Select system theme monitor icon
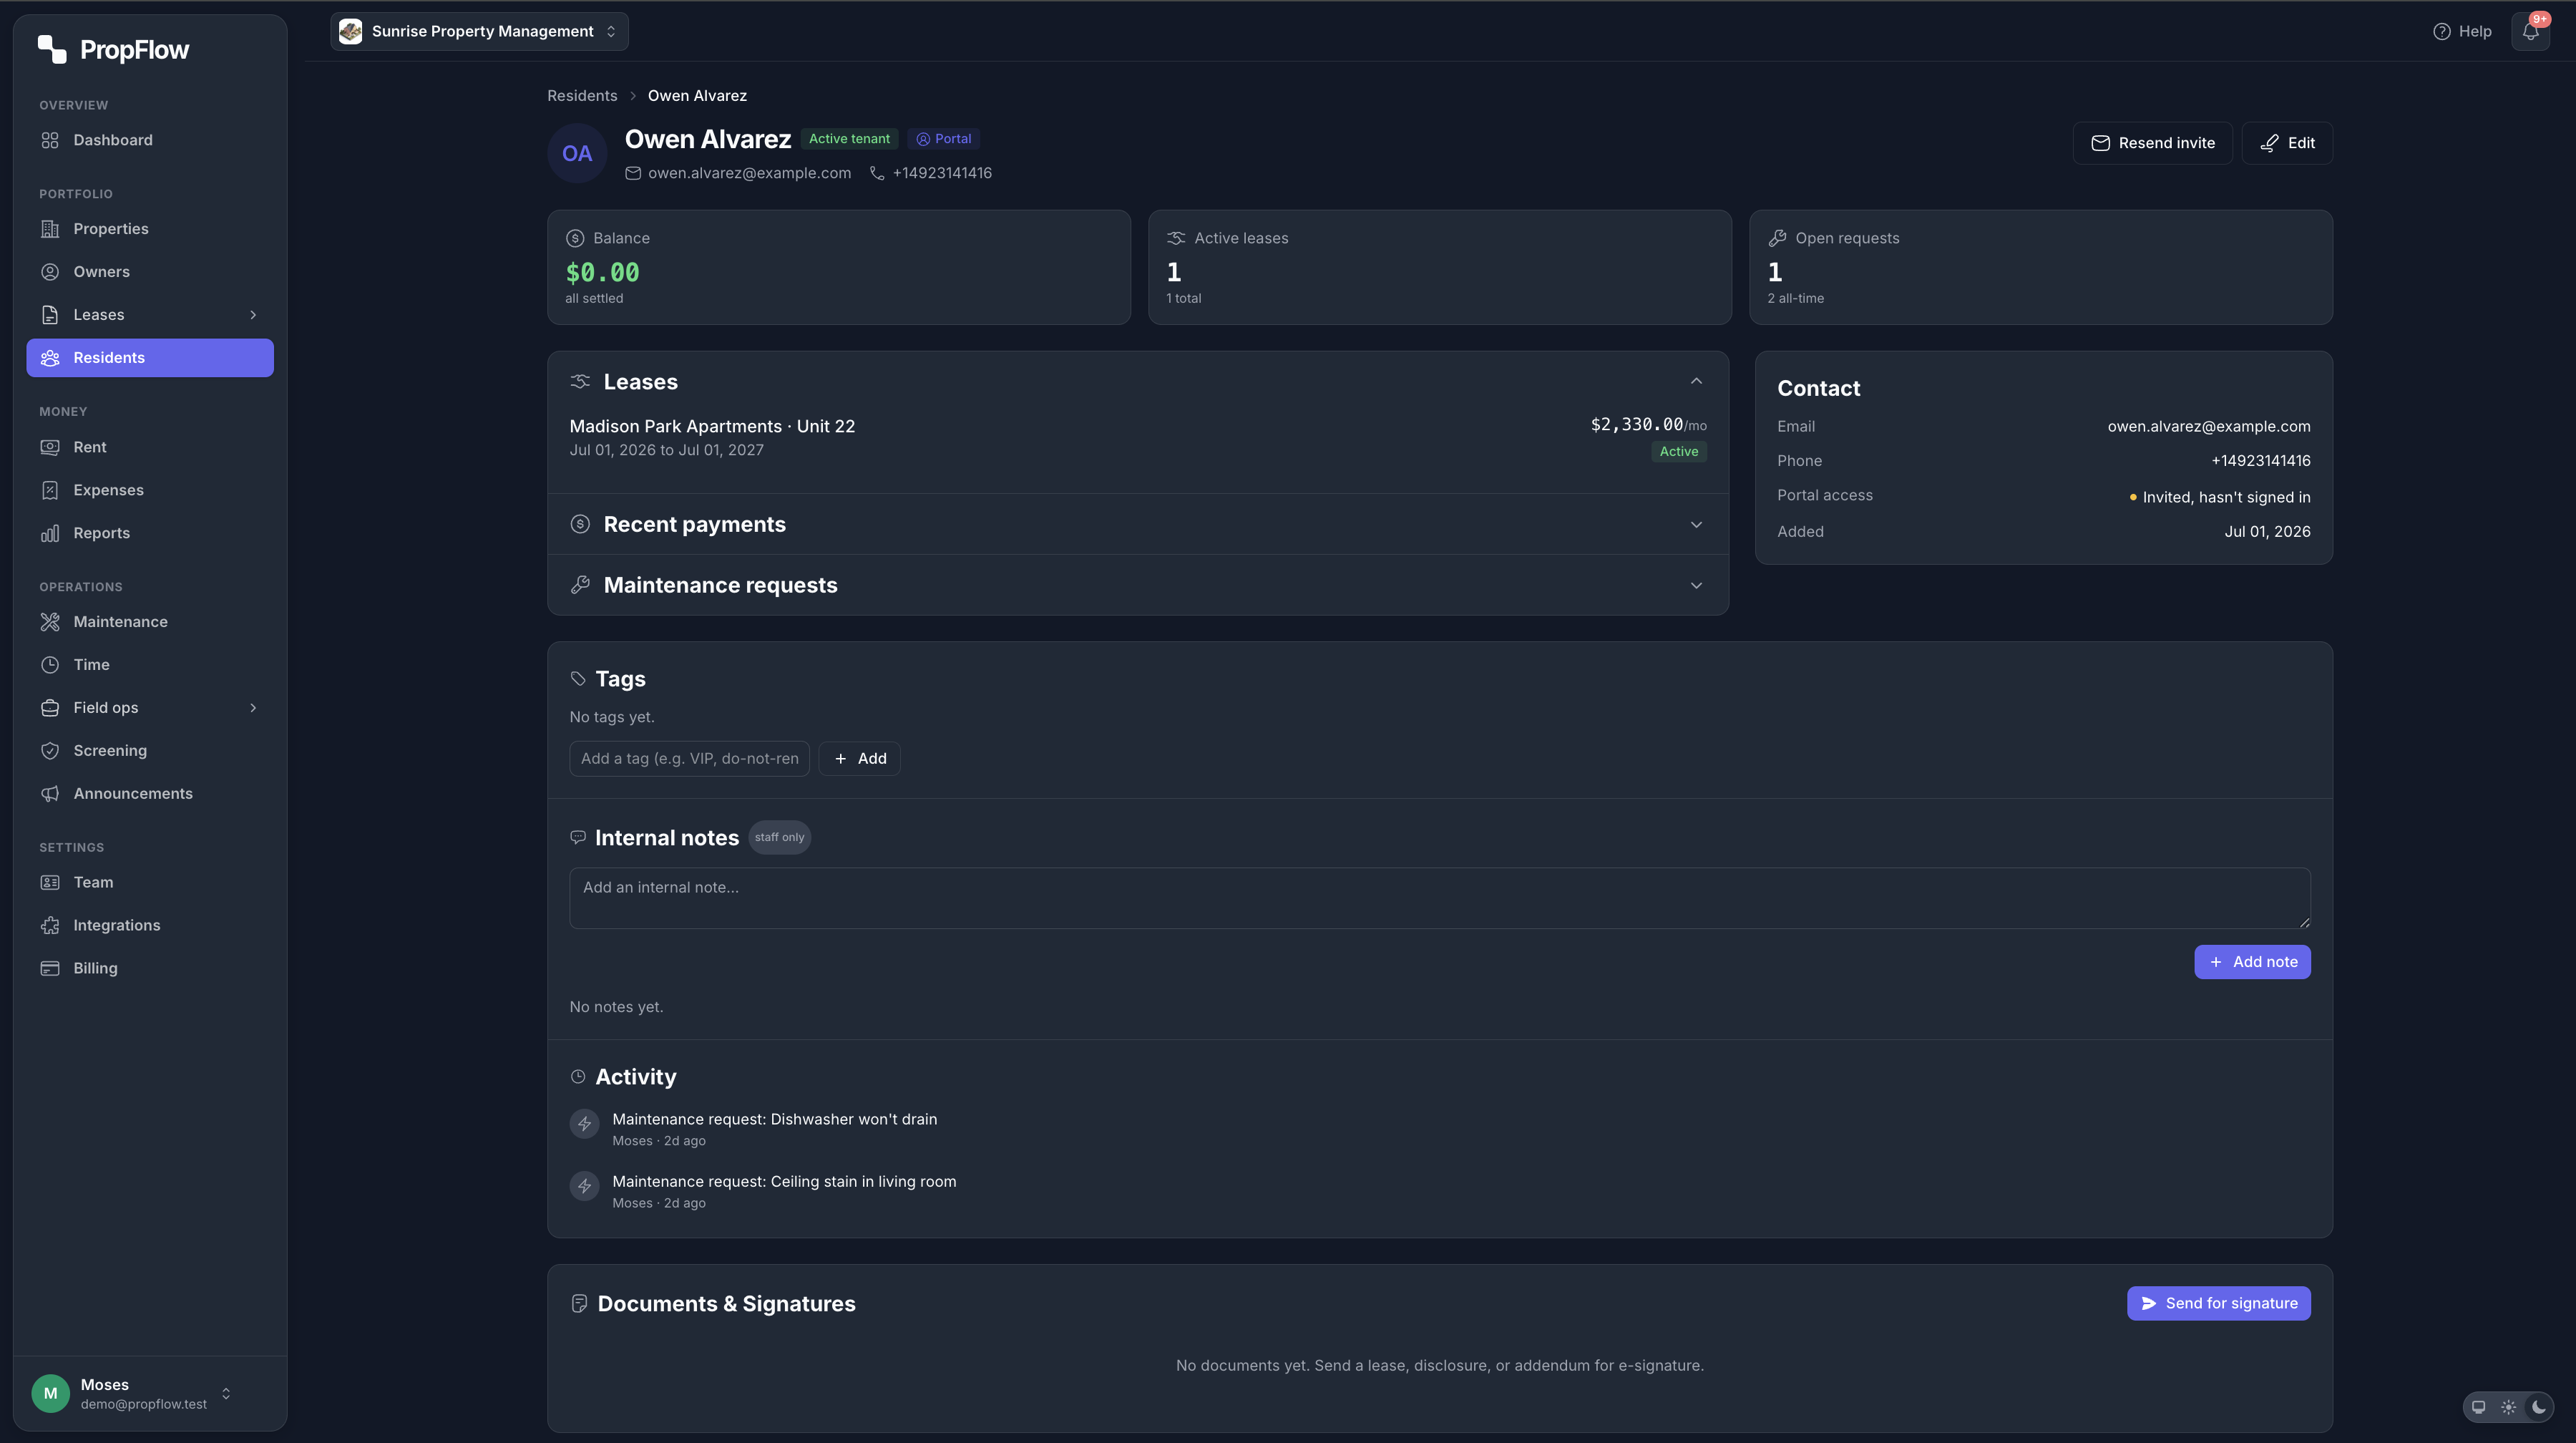 pyautogui.click(x=2478, y=1407)
